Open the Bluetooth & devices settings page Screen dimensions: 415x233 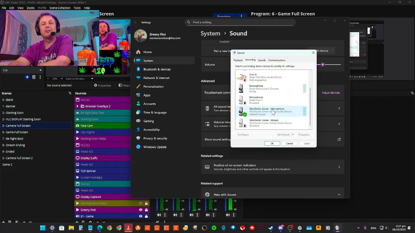click(164, 69)
